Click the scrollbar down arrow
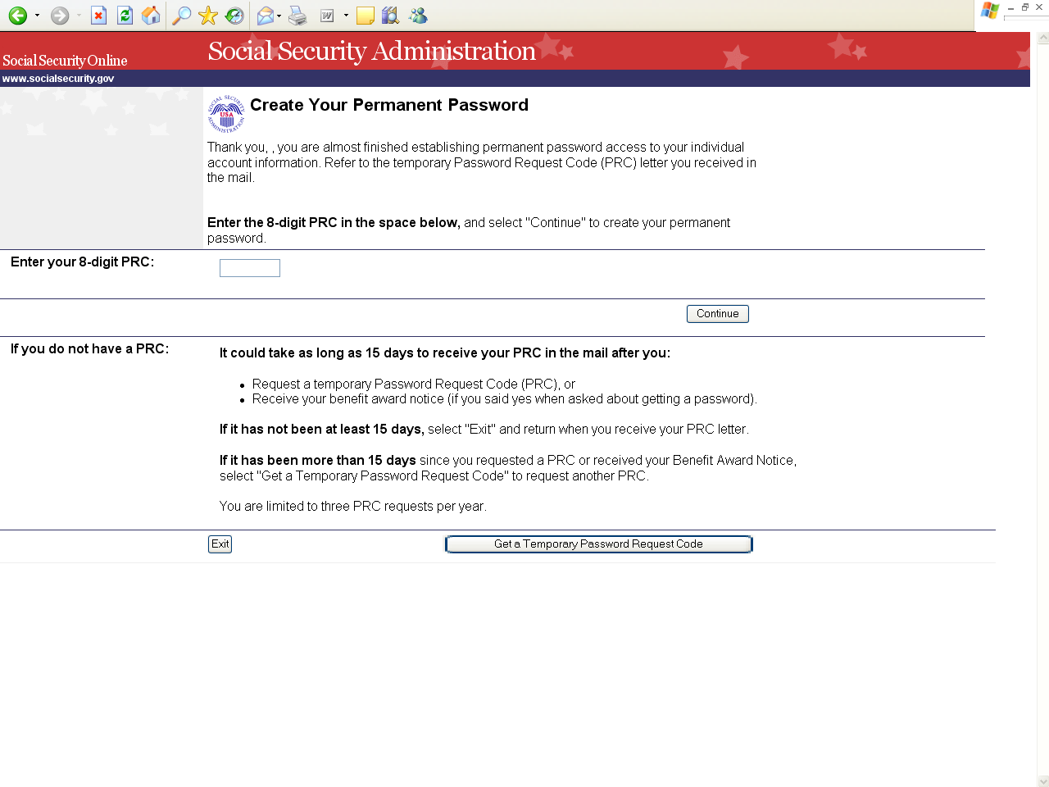The image size is (1049, 787). (1043, 781)
